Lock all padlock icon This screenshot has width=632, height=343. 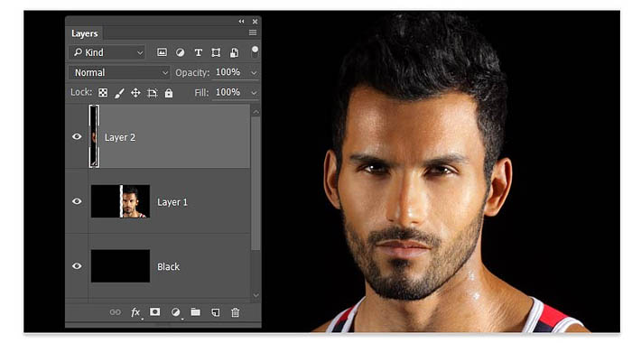169,93
